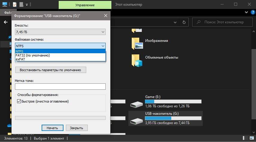Image resolution: width=256 pixels, height=142 pixels.
Task: Collapse the Файловая система combo box
Action: tap(103, 46)
